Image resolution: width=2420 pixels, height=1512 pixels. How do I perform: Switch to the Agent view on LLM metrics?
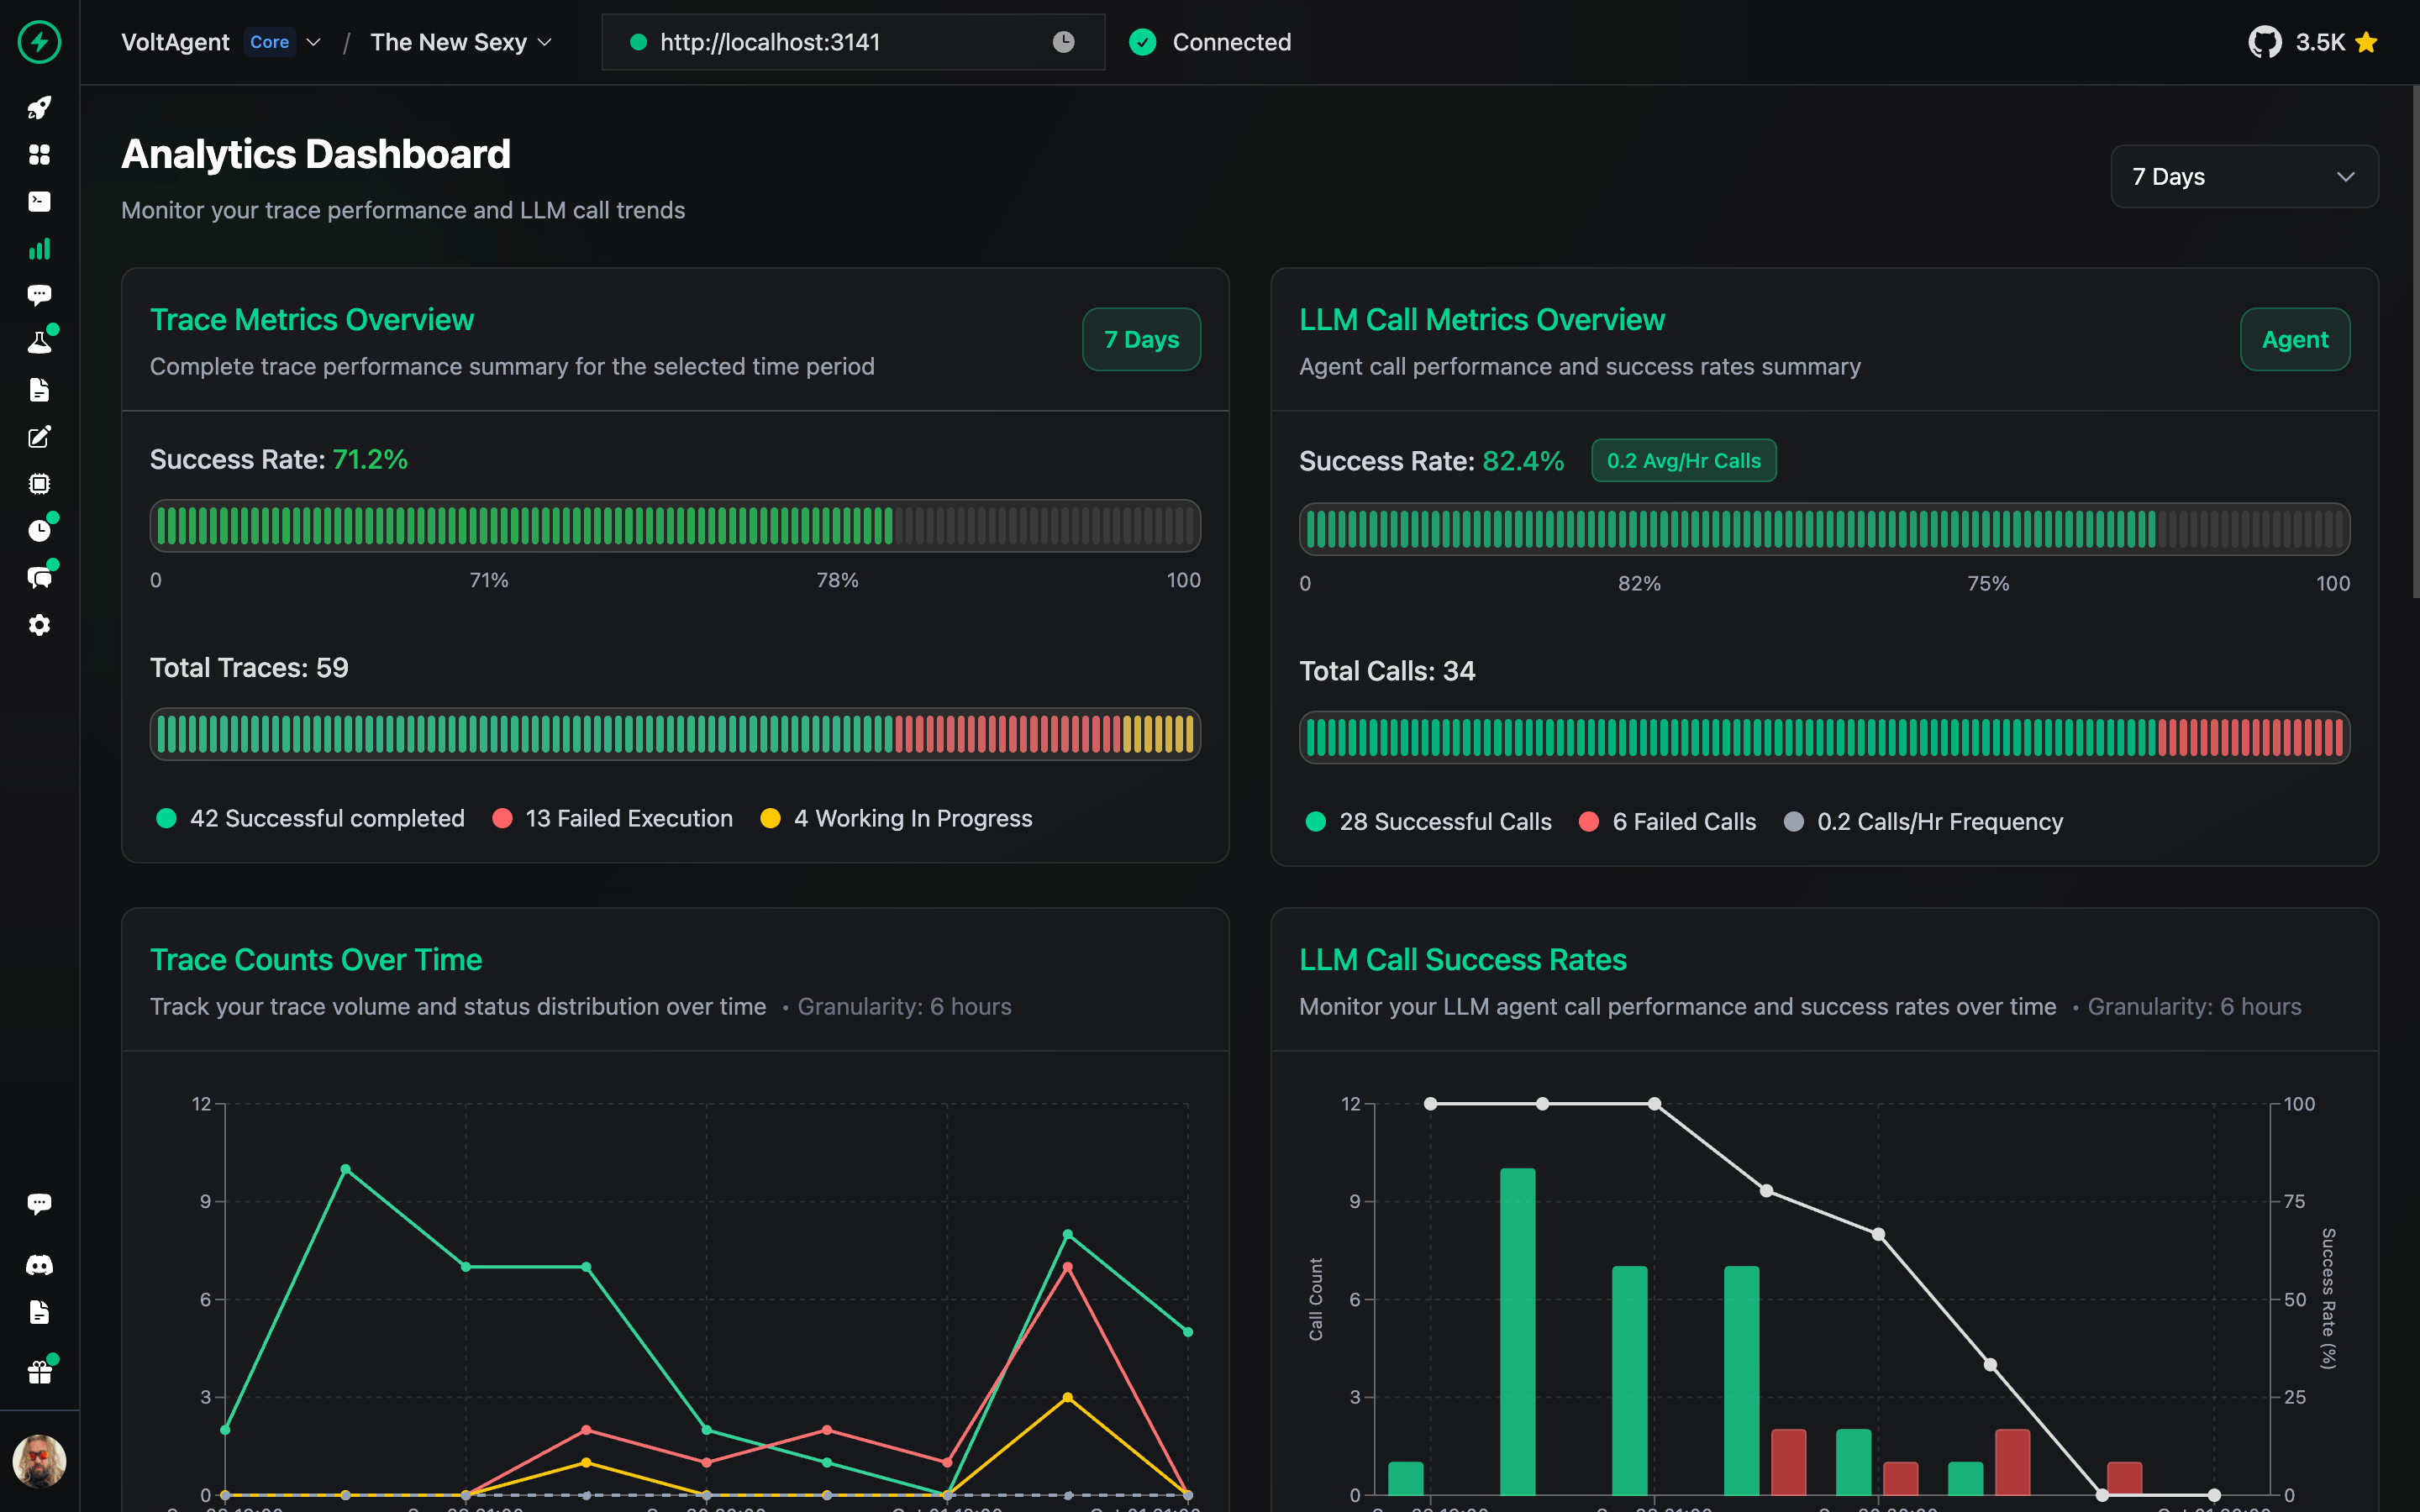[2294, 339]
